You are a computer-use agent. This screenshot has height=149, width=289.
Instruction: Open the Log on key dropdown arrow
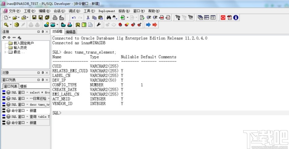11,25
